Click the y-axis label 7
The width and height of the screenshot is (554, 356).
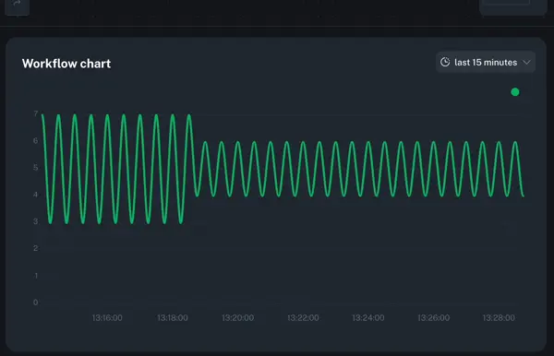pos(36,113)
